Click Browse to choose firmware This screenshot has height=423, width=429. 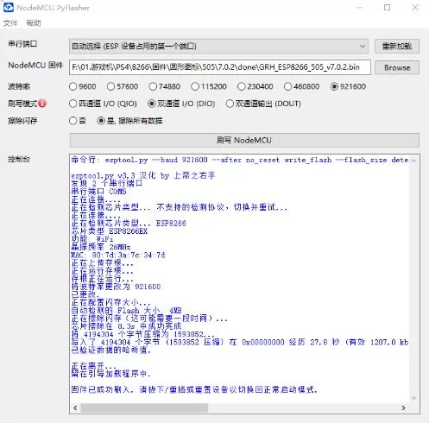397,67
